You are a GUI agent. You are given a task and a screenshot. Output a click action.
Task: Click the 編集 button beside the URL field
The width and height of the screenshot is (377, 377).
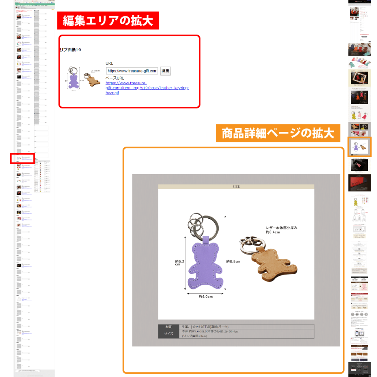[x=166, y=71]
